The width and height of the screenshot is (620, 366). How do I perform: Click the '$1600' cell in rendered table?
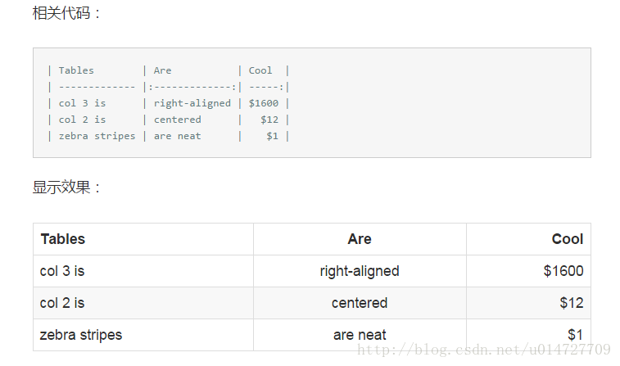[x=528, y=271]
